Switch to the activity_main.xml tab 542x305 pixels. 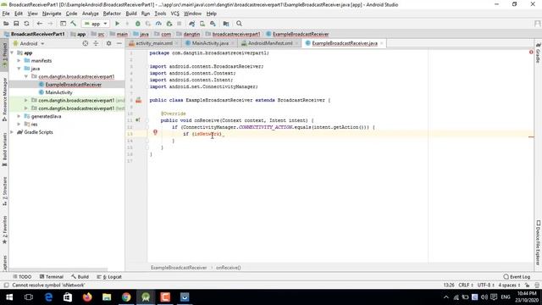[x=154, y=43]
